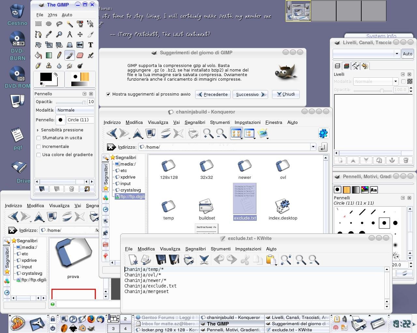This screenshot has width=417, height=333.
Task: Enable Sfumatura in uscita checkbox
Action: 38,138
